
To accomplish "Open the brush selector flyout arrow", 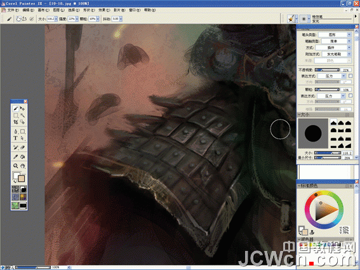I will pos(356,17).
